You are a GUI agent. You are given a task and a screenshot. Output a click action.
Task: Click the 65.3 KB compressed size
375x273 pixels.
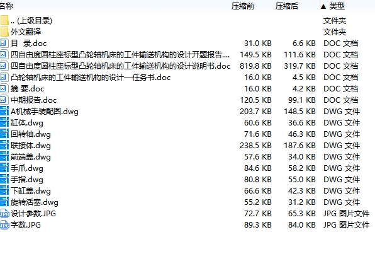302,213
